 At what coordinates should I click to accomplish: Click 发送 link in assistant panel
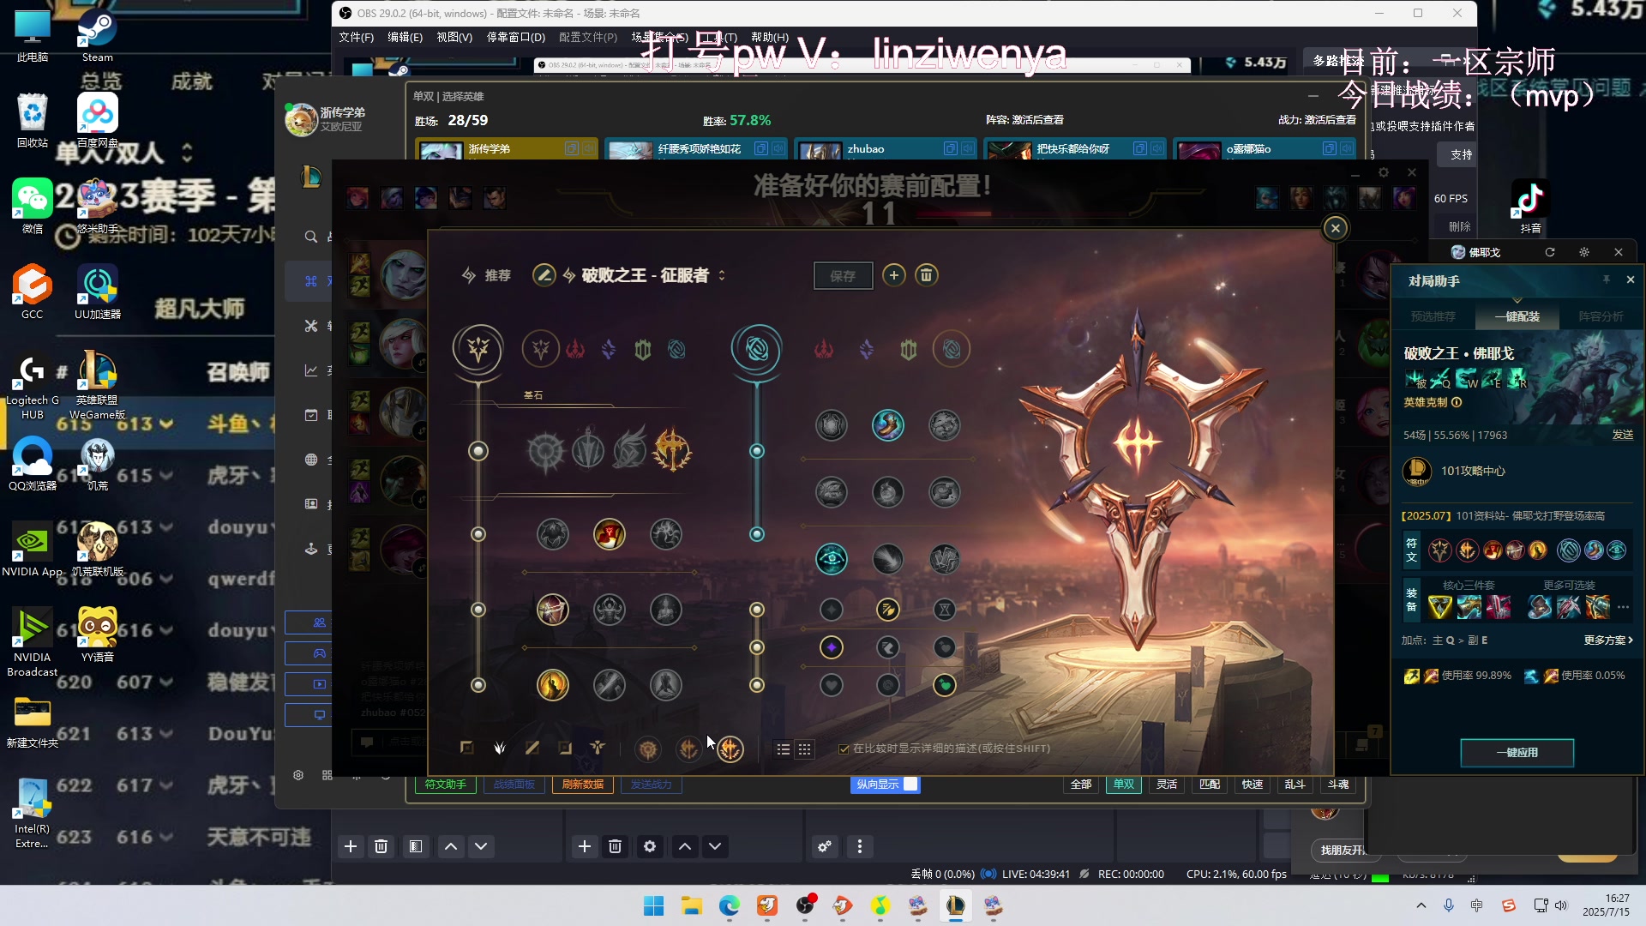click(1623, 435)
